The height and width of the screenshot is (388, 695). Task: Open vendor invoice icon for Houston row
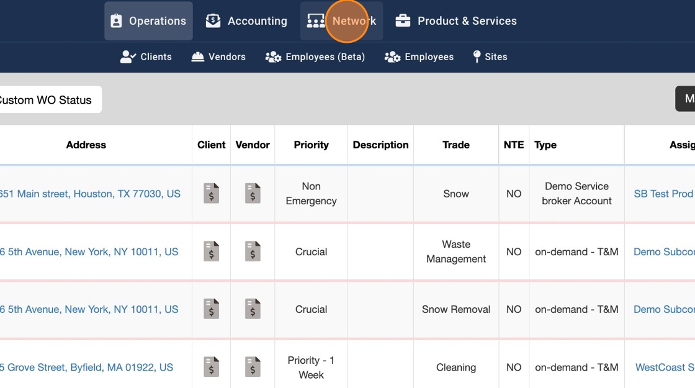click(253, 194)
